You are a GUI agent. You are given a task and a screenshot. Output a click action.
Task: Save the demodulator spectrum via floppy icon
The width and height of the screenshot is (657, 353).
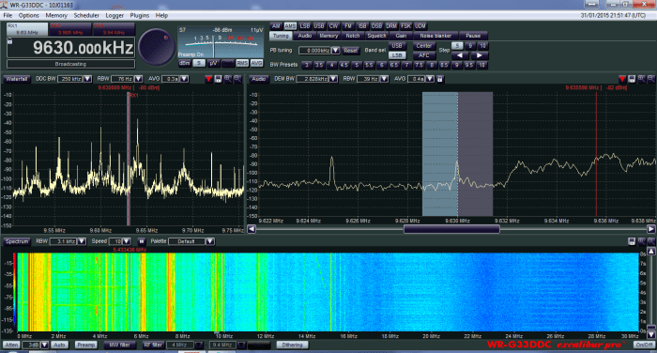(632, 79)
